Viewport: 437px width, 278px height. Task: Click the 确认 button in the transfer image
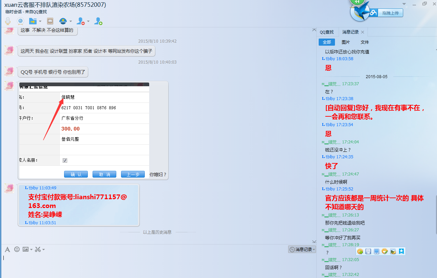[76, 174]
